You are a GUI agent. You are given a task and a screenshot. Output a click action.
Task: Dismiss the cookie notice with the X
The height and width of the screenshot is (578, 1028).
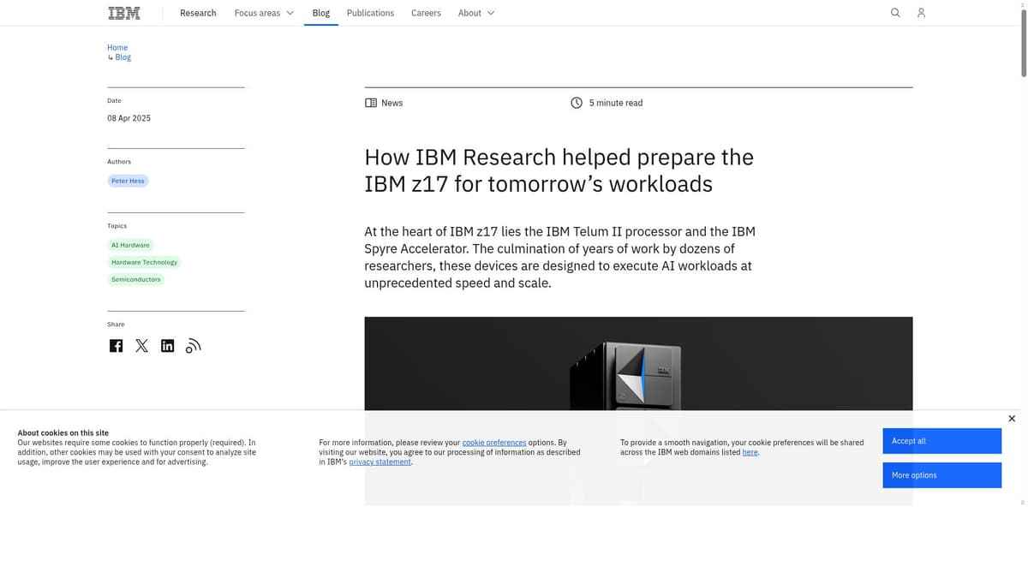(1012, 419)
